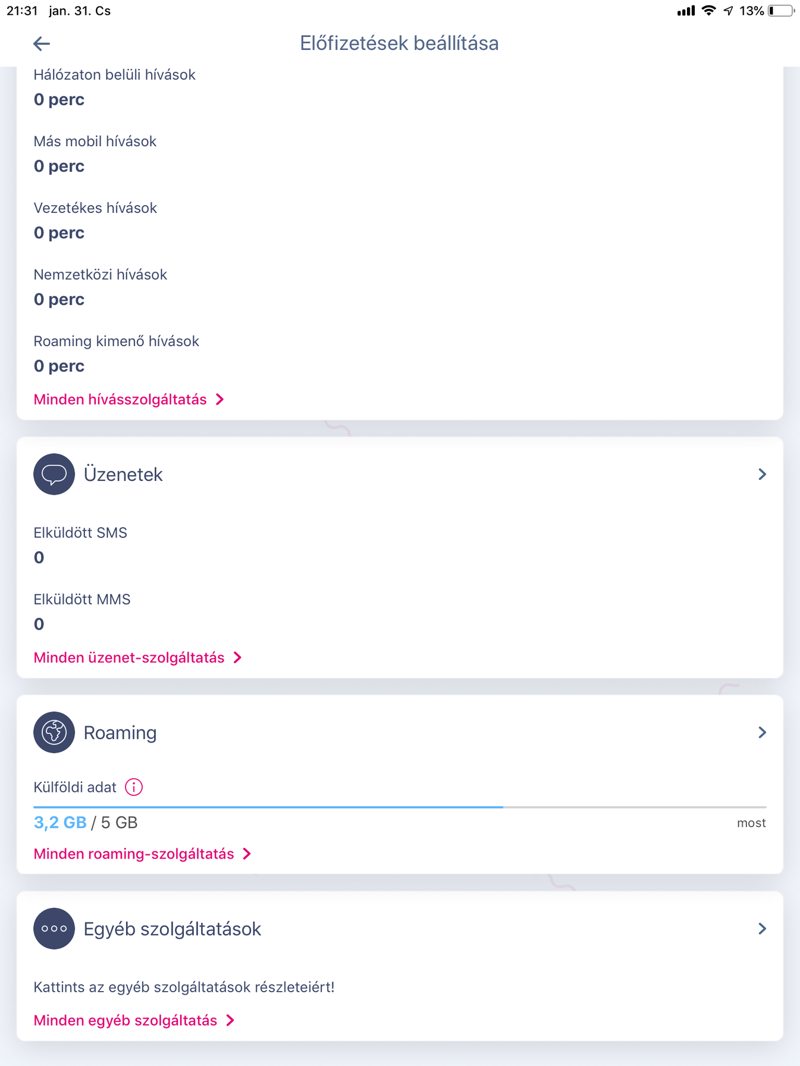Tap the cellular signal strength icon
Viewport: 800px width, 1066px height.
click(686, 11)
